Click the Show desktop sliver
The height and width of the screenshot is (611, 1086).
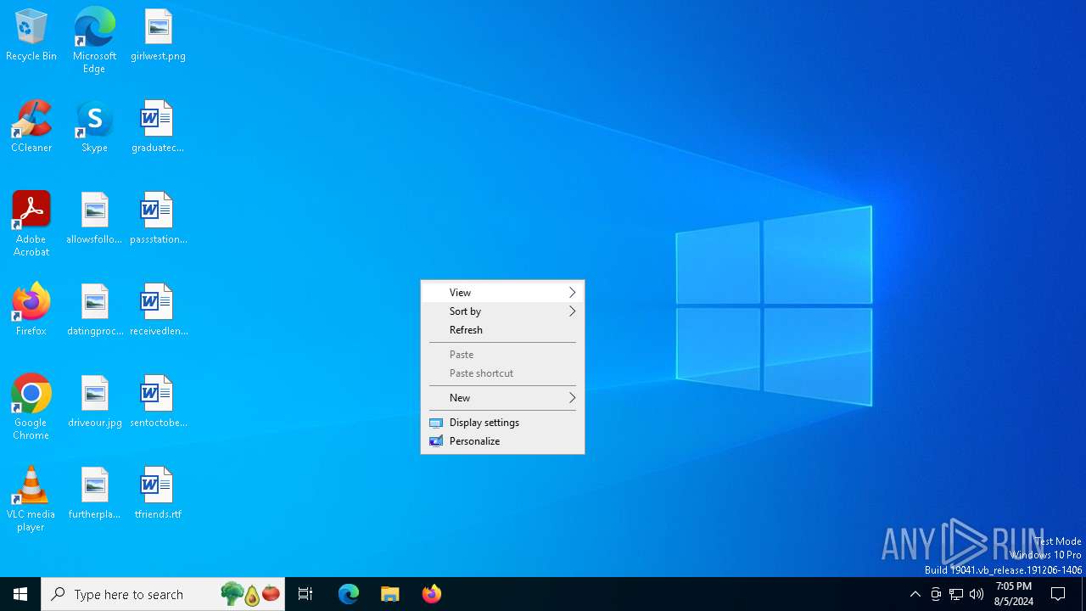pyautogui.click(x=1083, y=594)
